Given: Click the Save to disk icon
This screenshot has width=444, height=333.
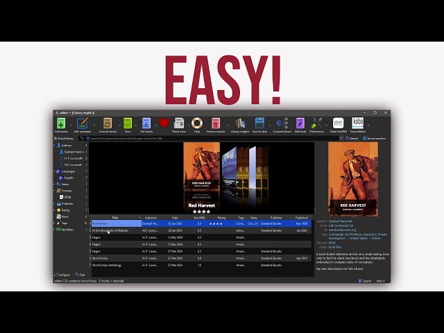Looking at the screenshot, I should pos(259,123).
